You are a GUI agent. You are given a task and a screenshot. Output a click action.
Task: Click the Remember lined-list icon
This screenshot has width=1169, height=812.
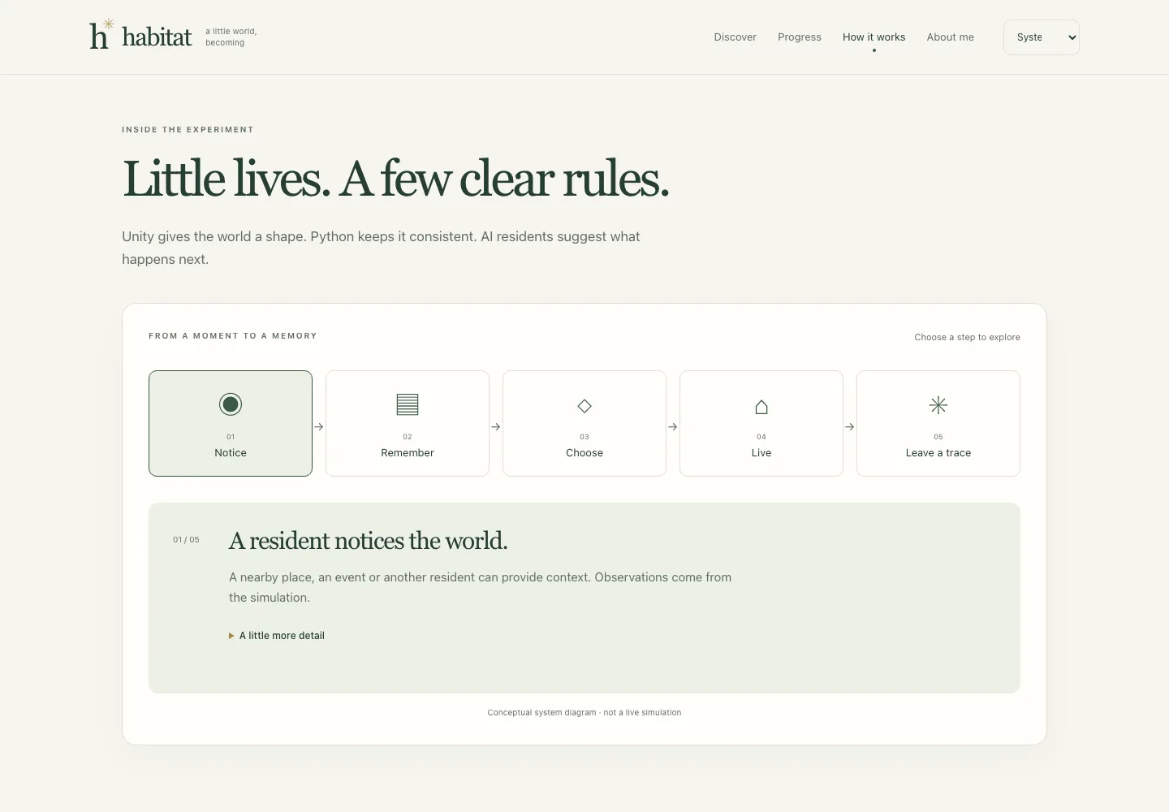pyautogui.click(x=408, y=404)
